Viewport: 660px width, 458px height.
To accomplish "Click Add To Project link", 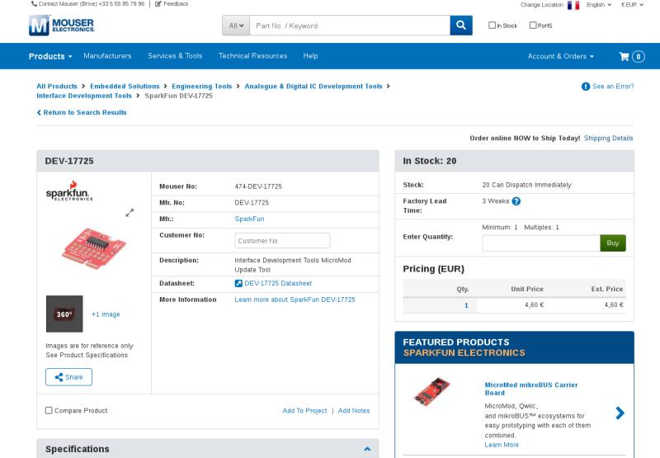I will click(304, 410).
